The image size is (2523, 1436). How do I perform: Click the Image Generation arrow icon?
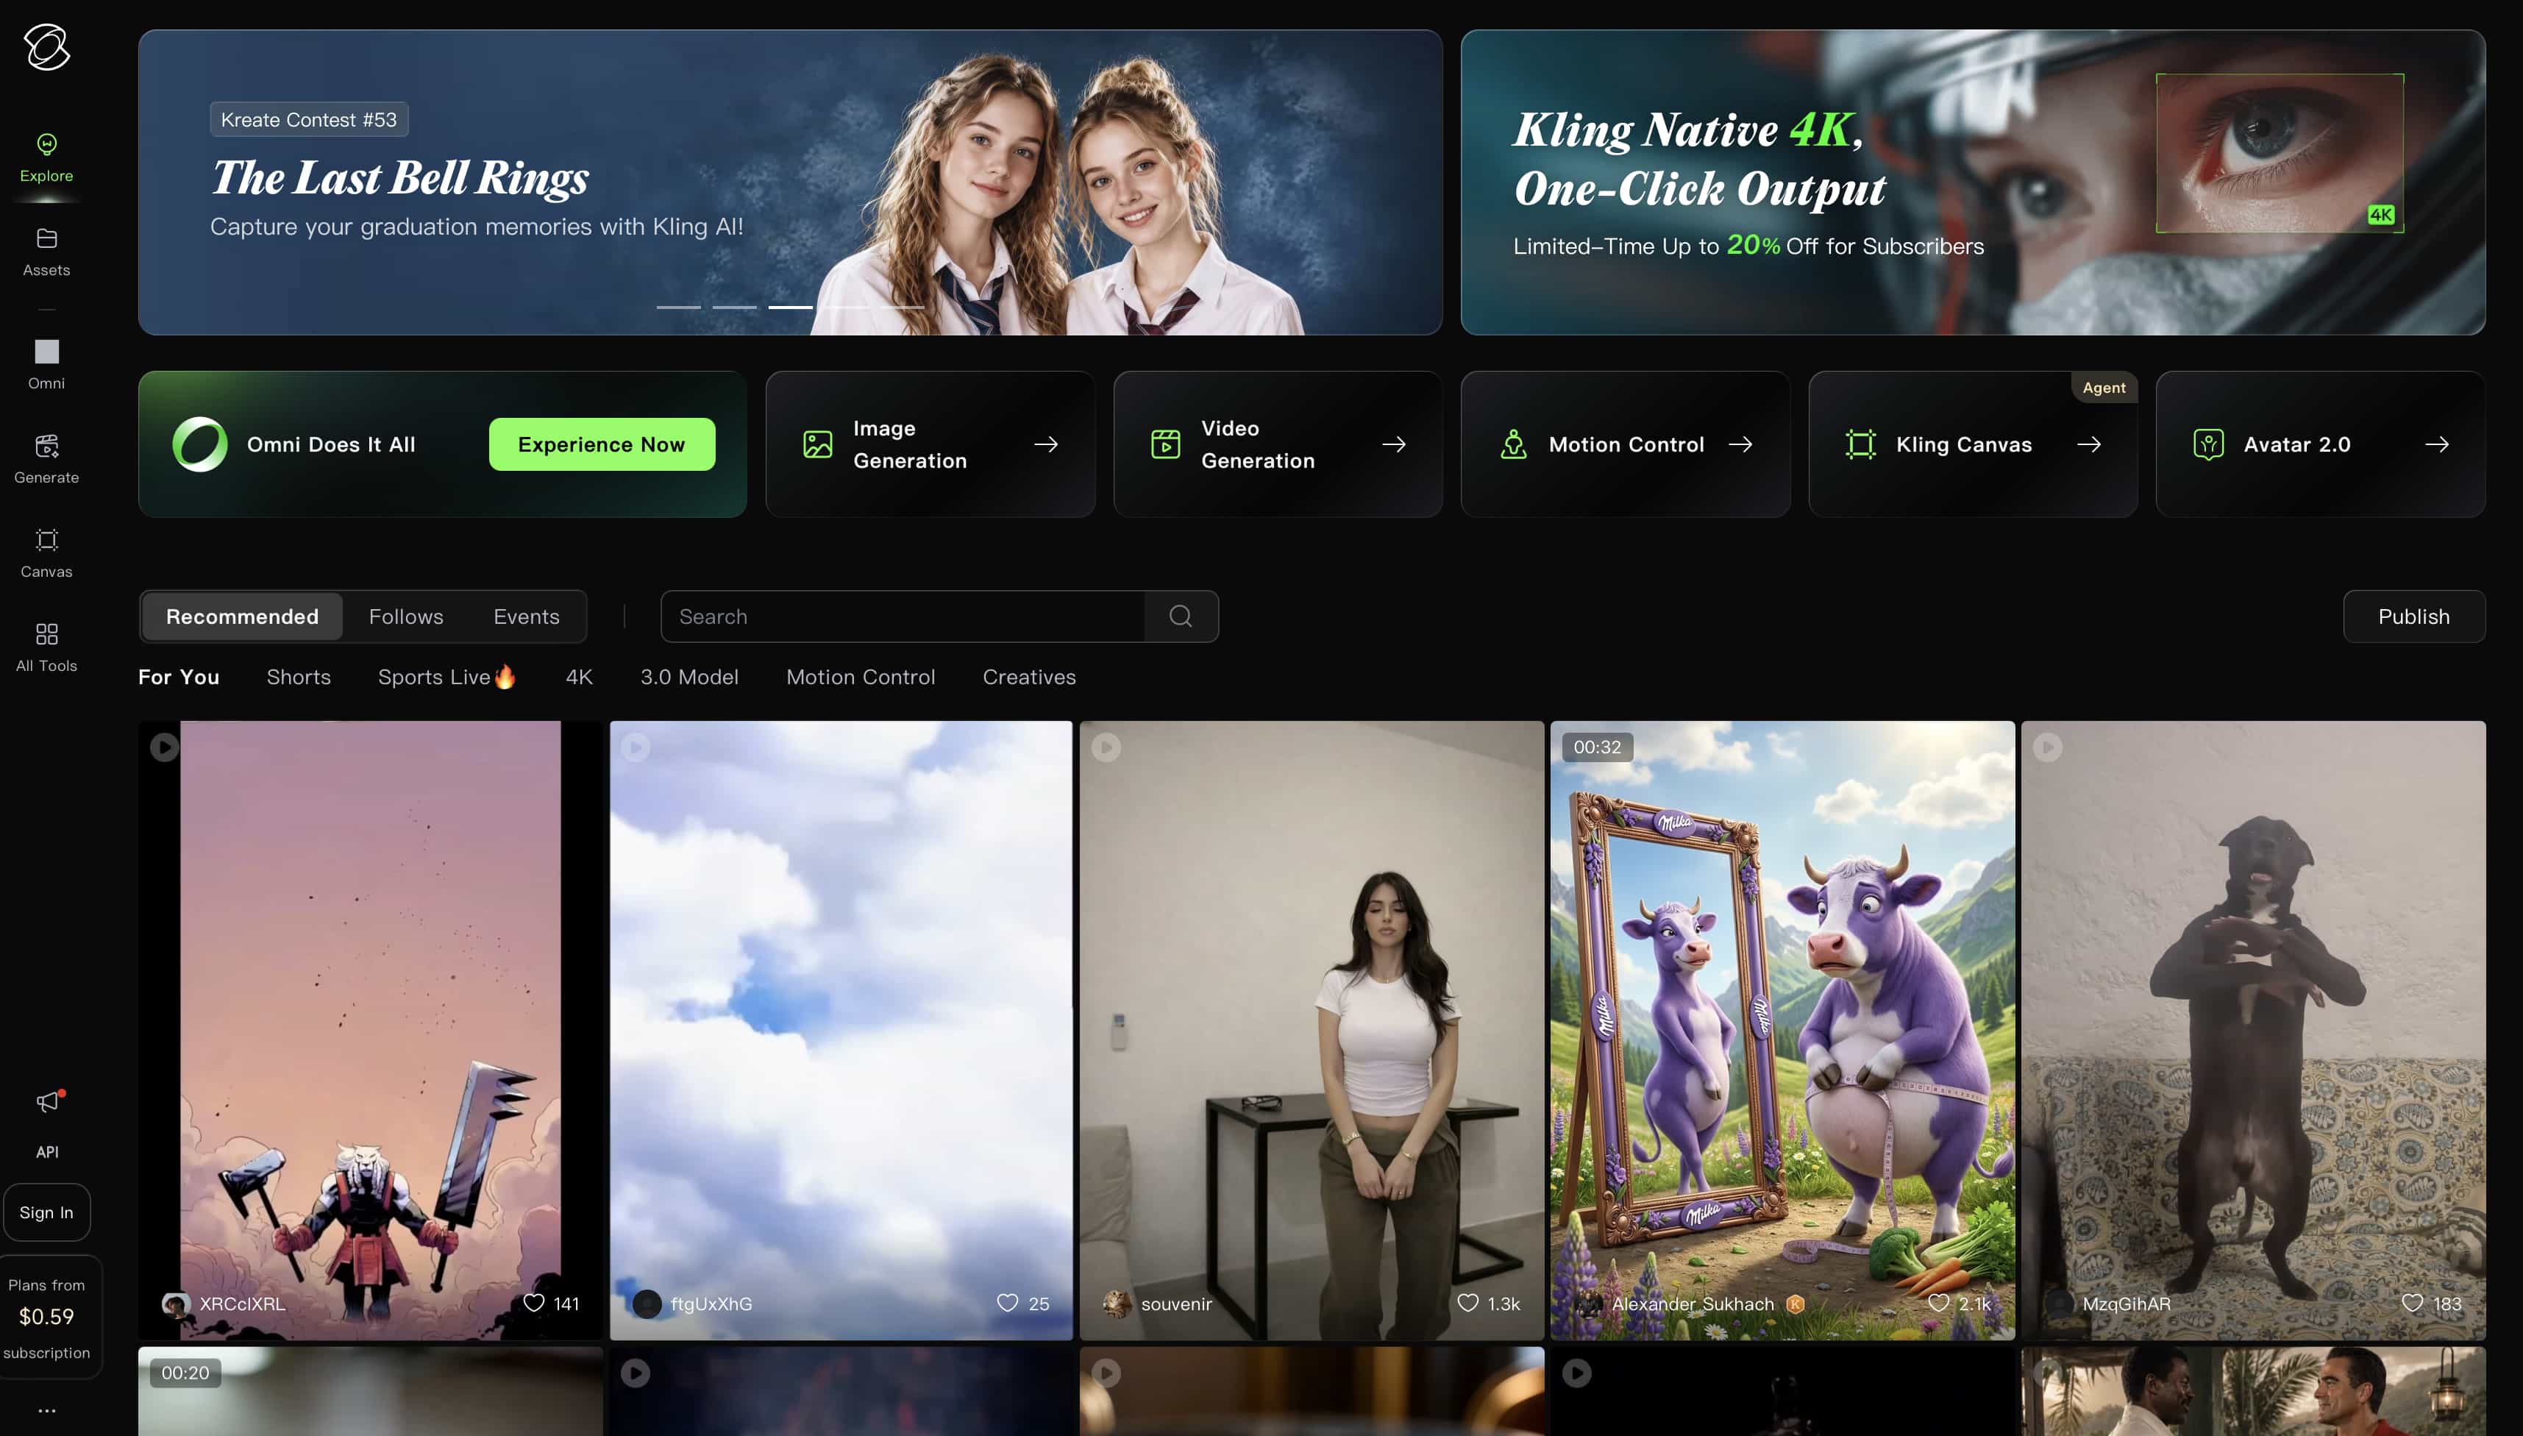point(1046,445)
